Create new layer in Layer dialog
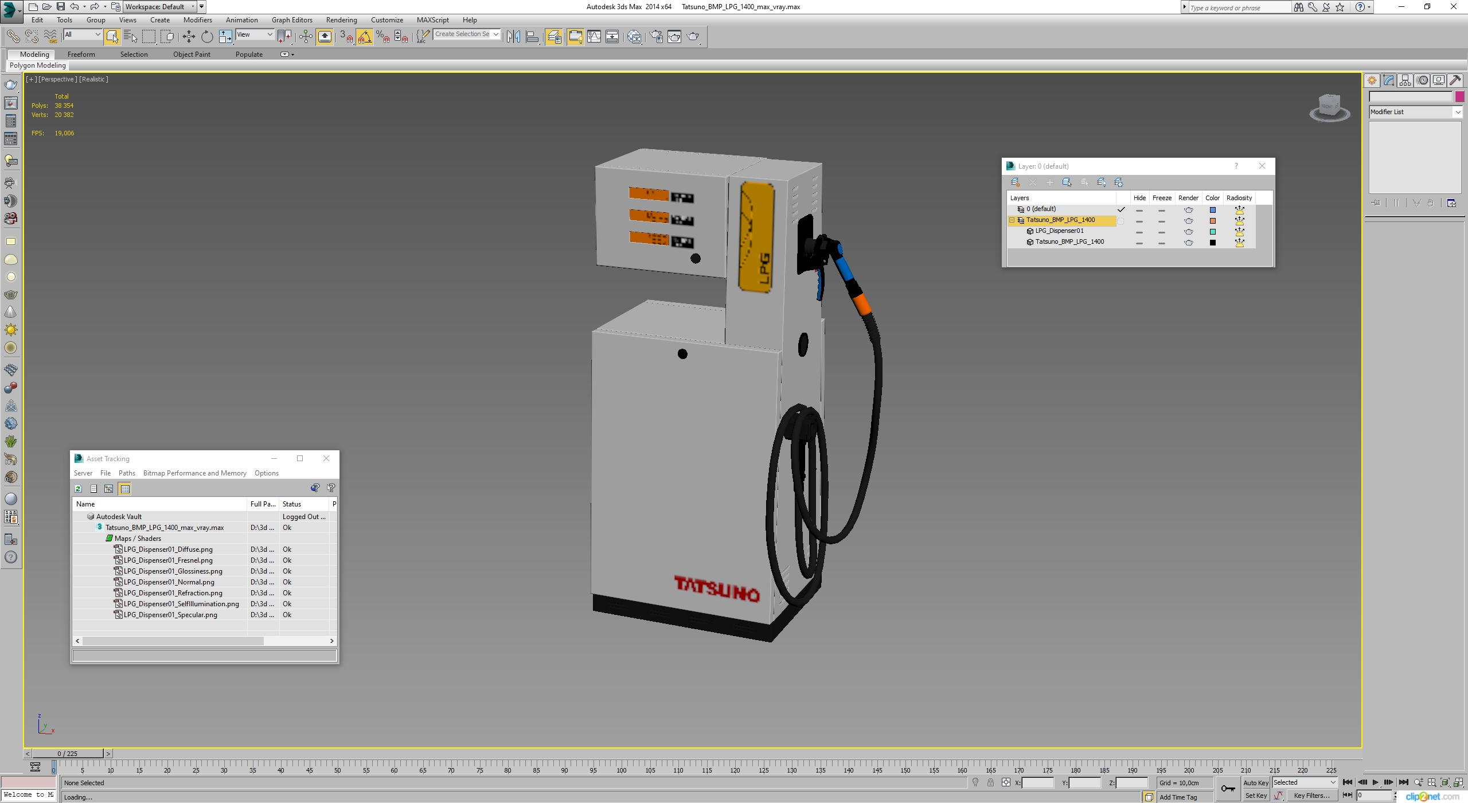 pos(1015,182)
